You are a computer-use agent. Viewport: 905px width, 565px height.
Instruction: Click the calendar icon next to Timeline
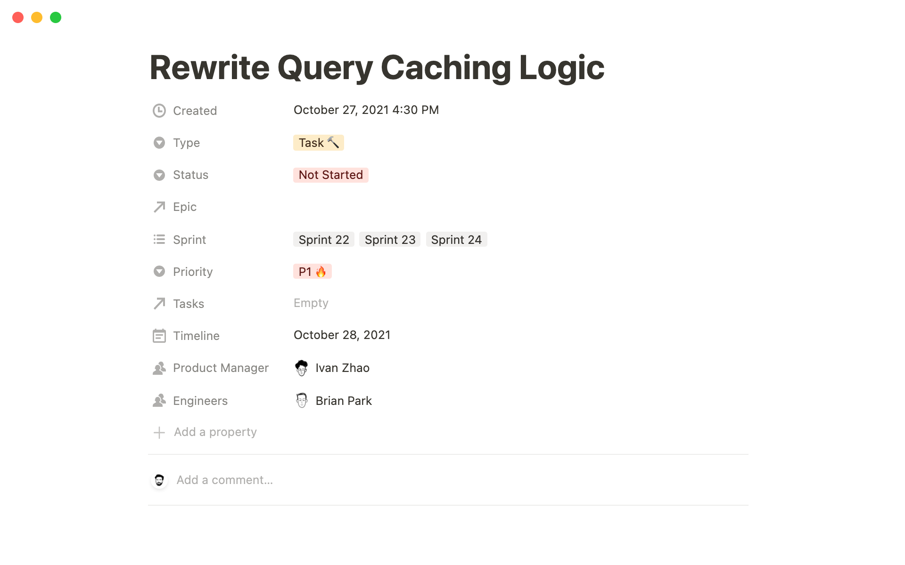(159, 336)
